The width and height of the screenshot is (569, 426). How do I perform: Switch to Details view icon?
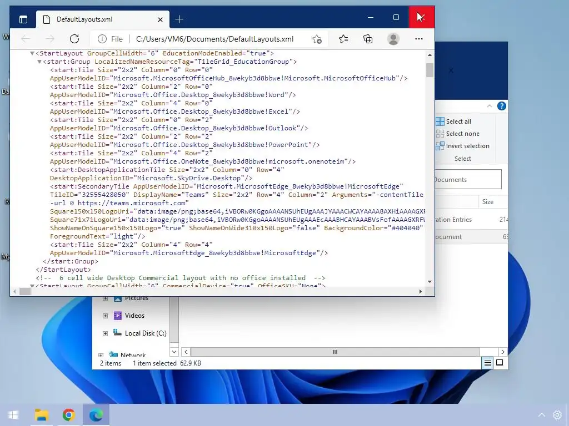[488, 363]
